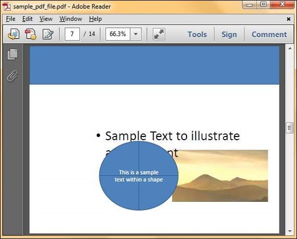
Task: Open the Tools pane
Action: [197, 35]
